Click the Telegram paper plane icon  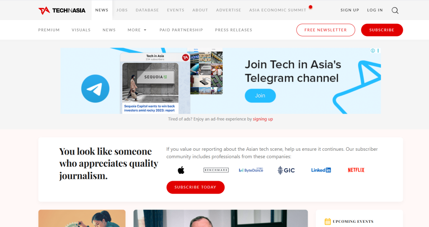click(x=95, y=89)
